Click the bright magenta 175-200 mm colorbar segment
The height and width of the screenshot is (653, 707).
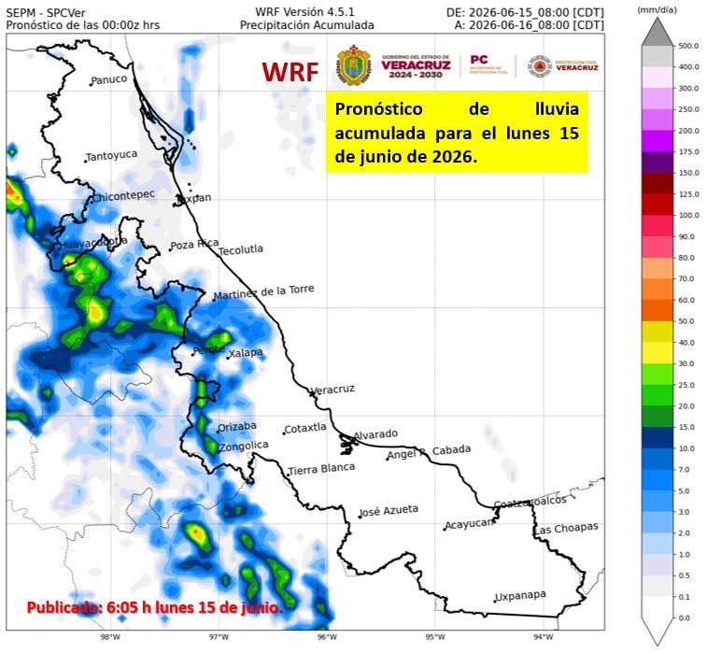click(x=658, y=141)
